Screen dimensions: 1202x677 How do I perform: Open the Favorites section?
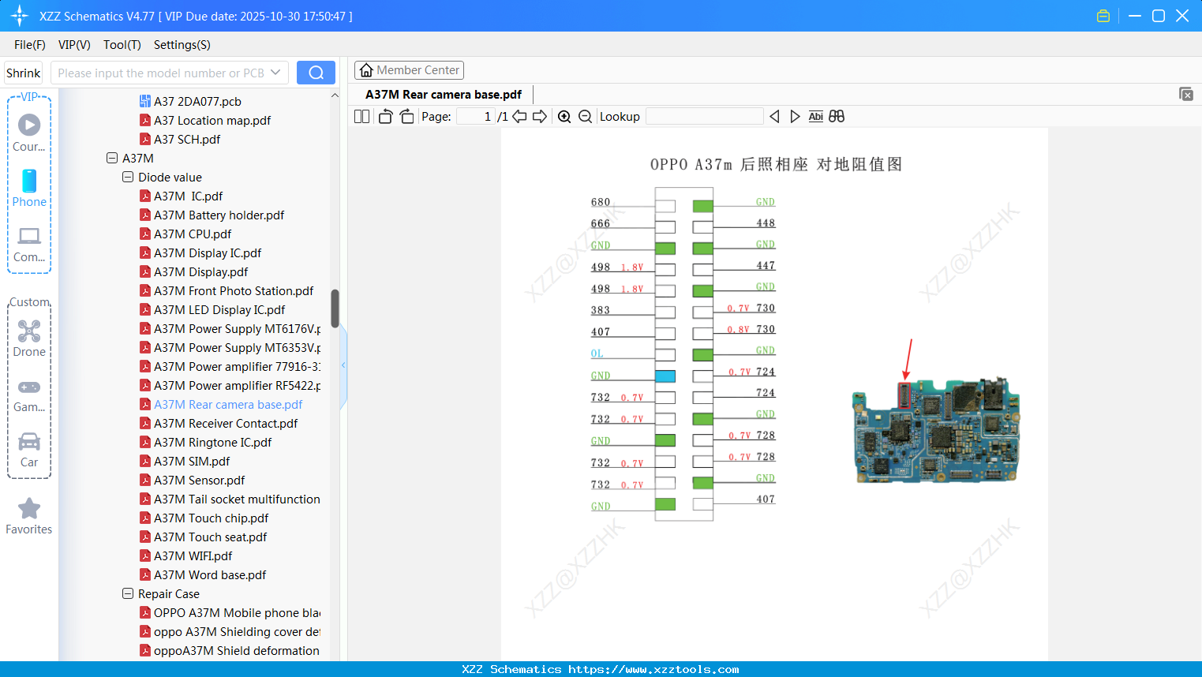29,517
